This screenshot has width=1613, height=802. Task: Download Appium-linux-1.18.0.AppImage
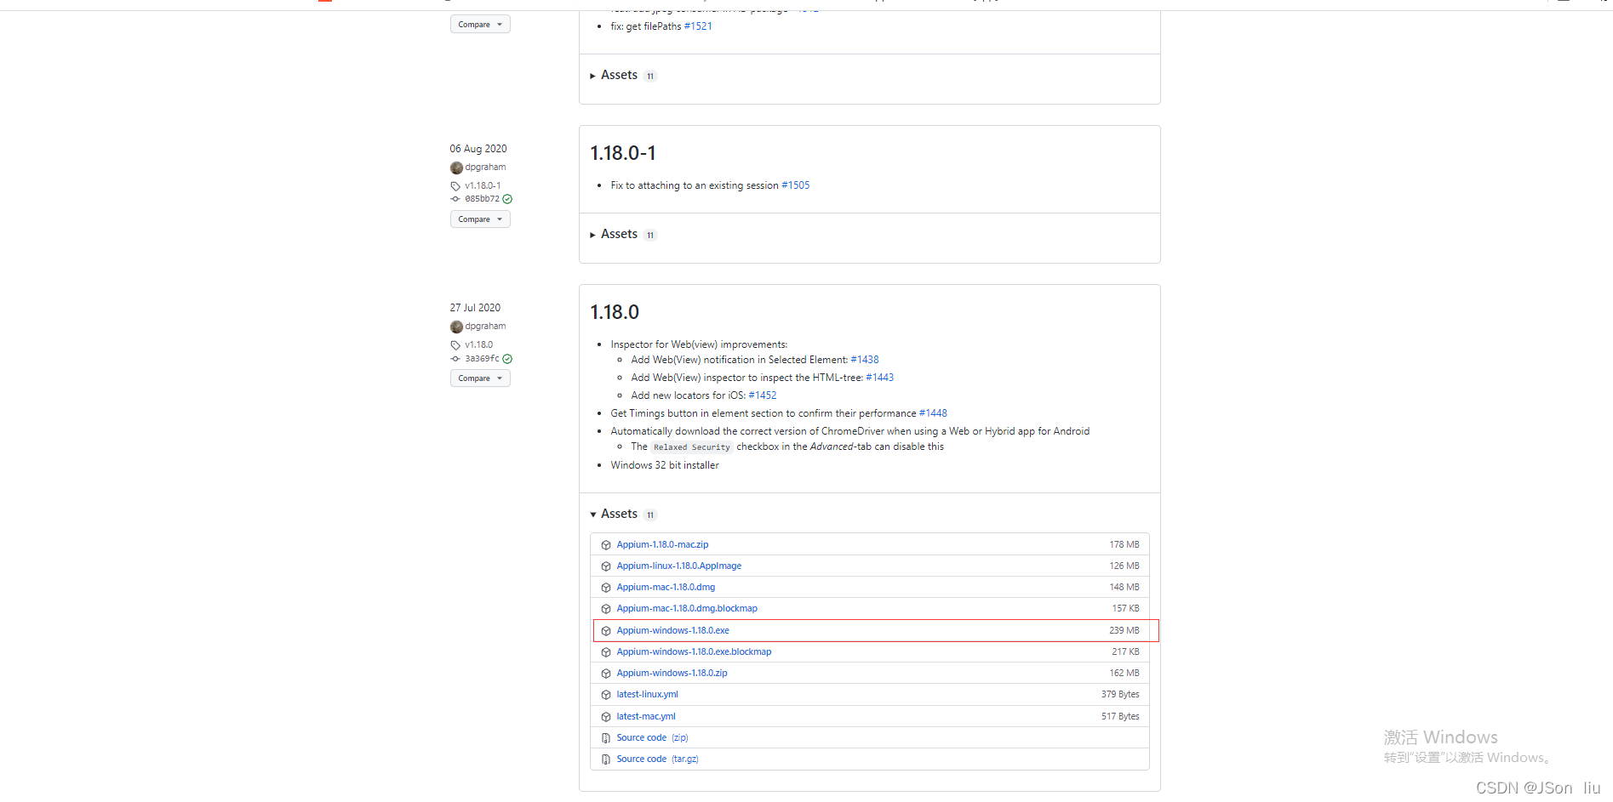(x=678, y=566)
